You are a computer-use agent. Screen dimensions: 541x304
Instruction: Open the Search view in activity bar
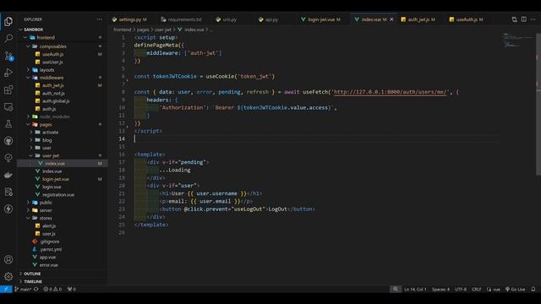tap(8, 38)
